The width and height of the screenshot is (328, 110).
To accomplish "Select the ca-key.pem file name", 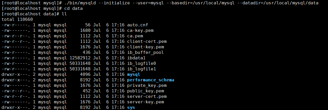I will tap(140, 30).
